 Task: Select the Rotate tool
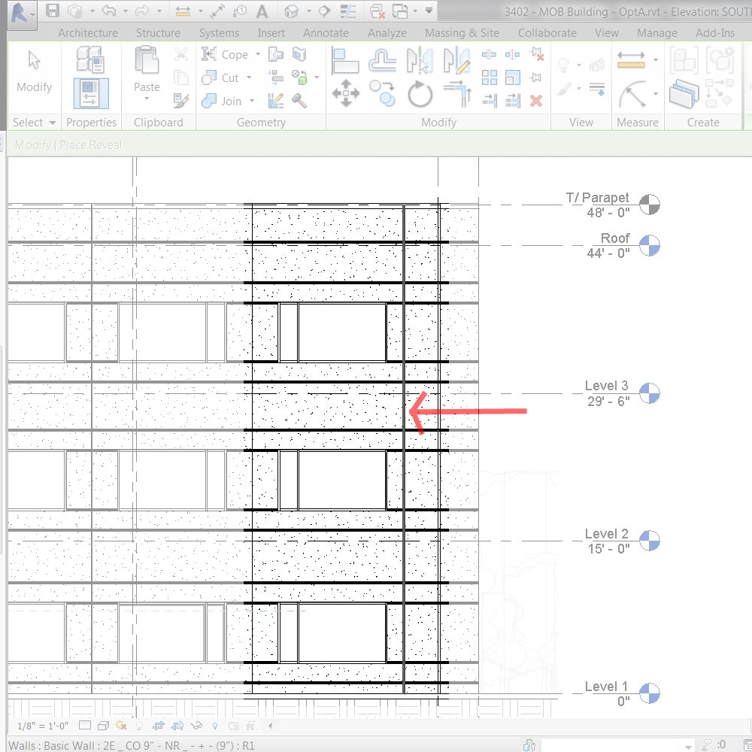(x=420, y=93)
